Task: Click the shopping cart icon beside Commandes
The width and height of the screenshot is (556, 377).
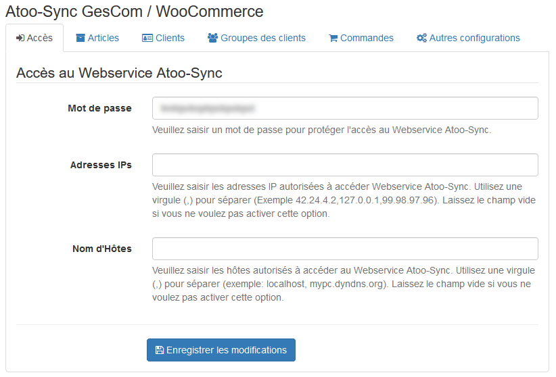Action: click(x=333, y=38)
